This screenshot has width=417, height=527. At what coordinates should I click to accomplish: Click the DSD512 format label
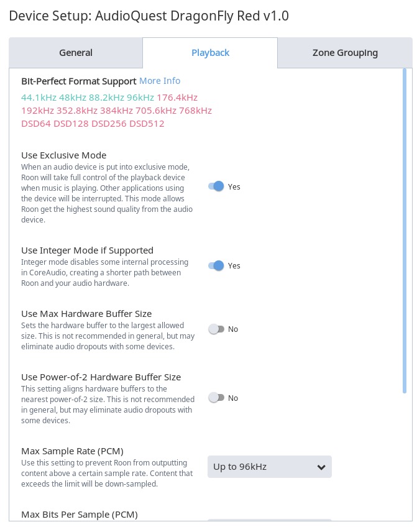coord(147,124)
